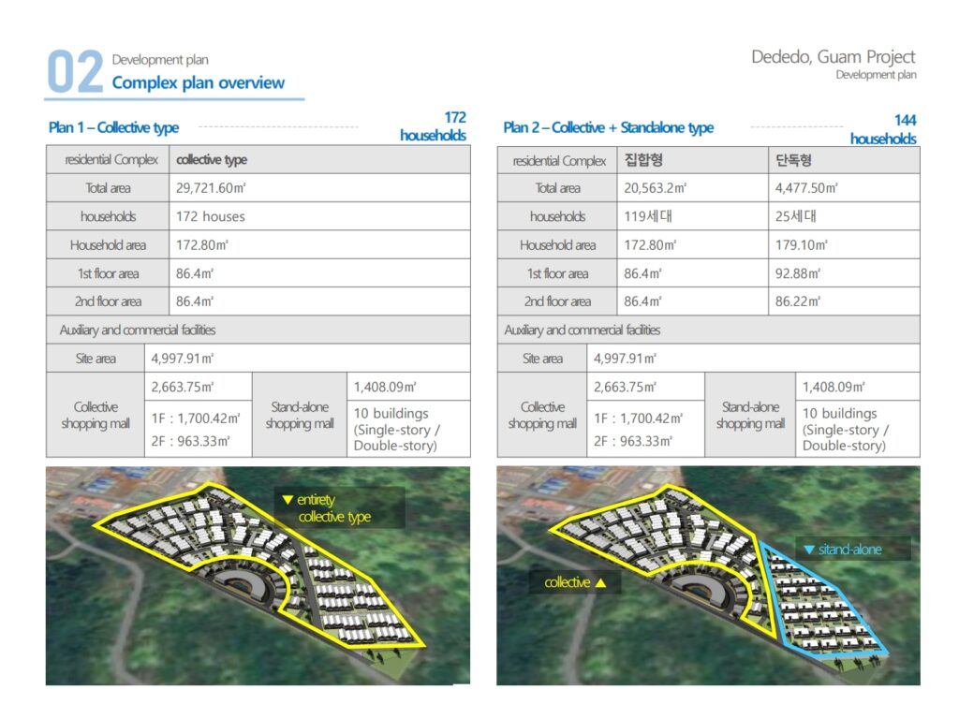
Task: Select the 179.10㎡ household area cell
Action: tap(802, 245)
